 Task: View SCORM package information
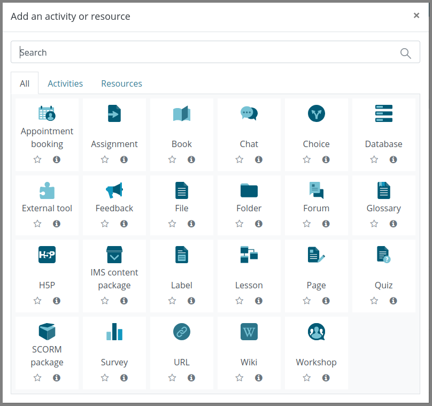coord(57,378)
